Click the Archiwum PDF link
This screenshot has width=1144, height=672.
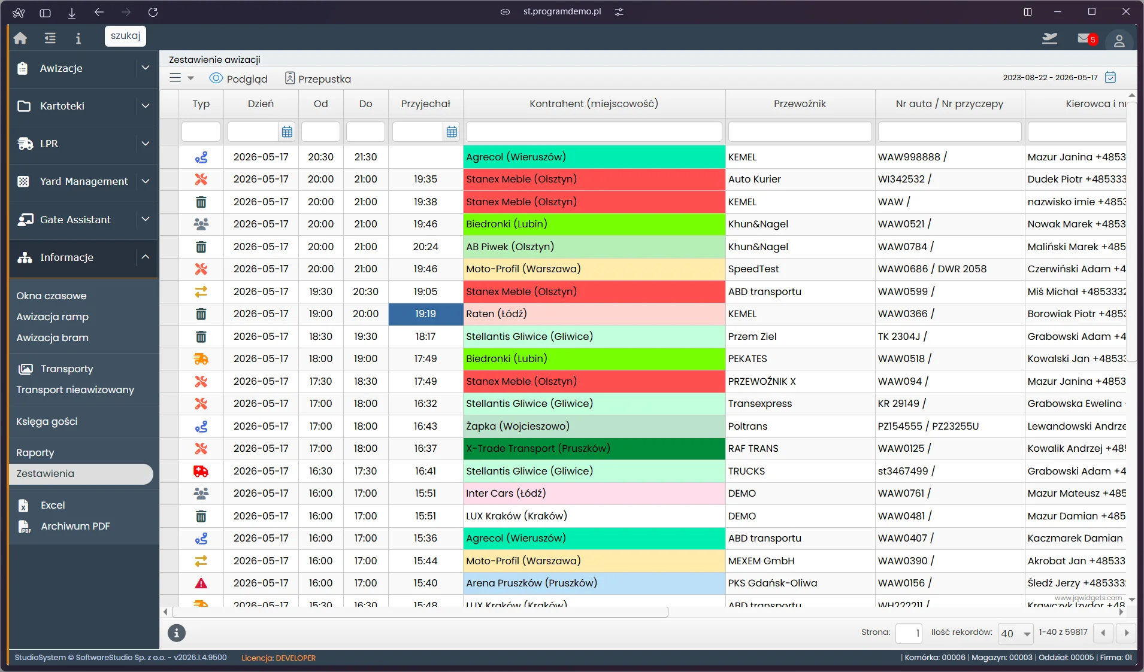click(x=75, y=526)
